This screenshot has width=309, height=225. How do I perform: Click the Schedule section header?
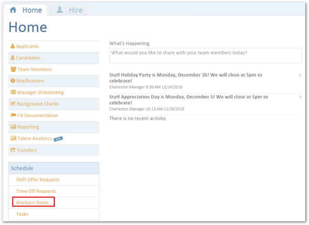[54, 168]
